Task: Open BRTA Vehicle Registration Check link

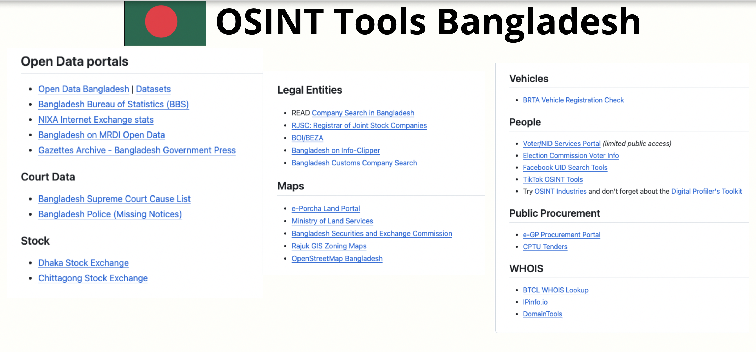Action: 573,100
